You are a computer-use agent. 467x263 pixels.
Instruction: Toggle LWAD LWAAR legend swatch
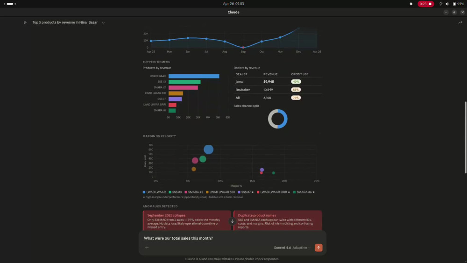[144, 192]
